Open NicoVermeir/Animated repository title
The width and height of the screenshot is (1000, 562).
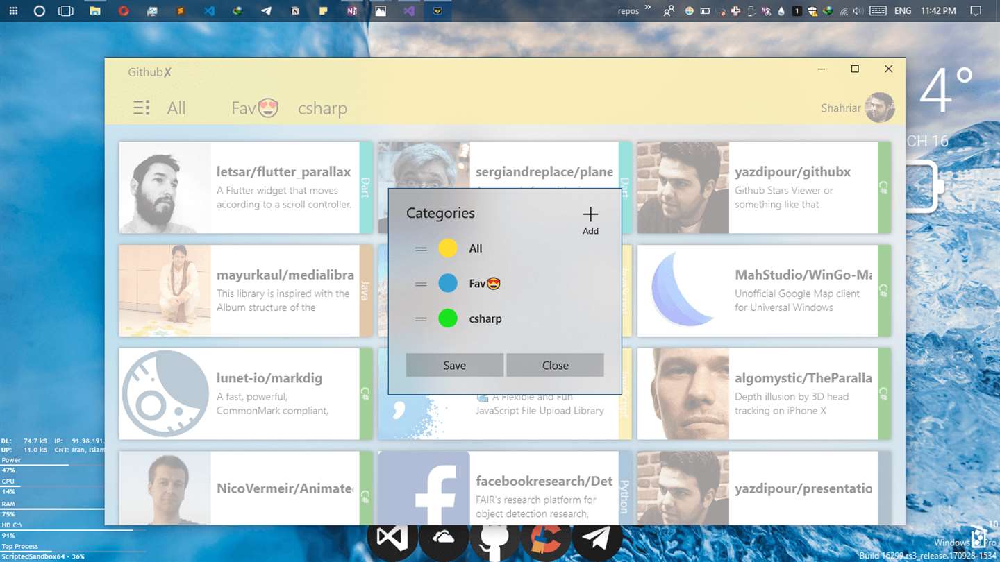(x=285, y=488)
